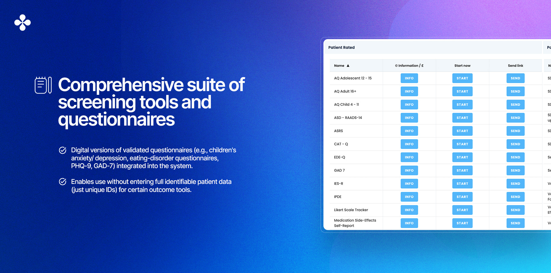Open INFO for AQ Adolescent 12 - 15

click(409, 78)
